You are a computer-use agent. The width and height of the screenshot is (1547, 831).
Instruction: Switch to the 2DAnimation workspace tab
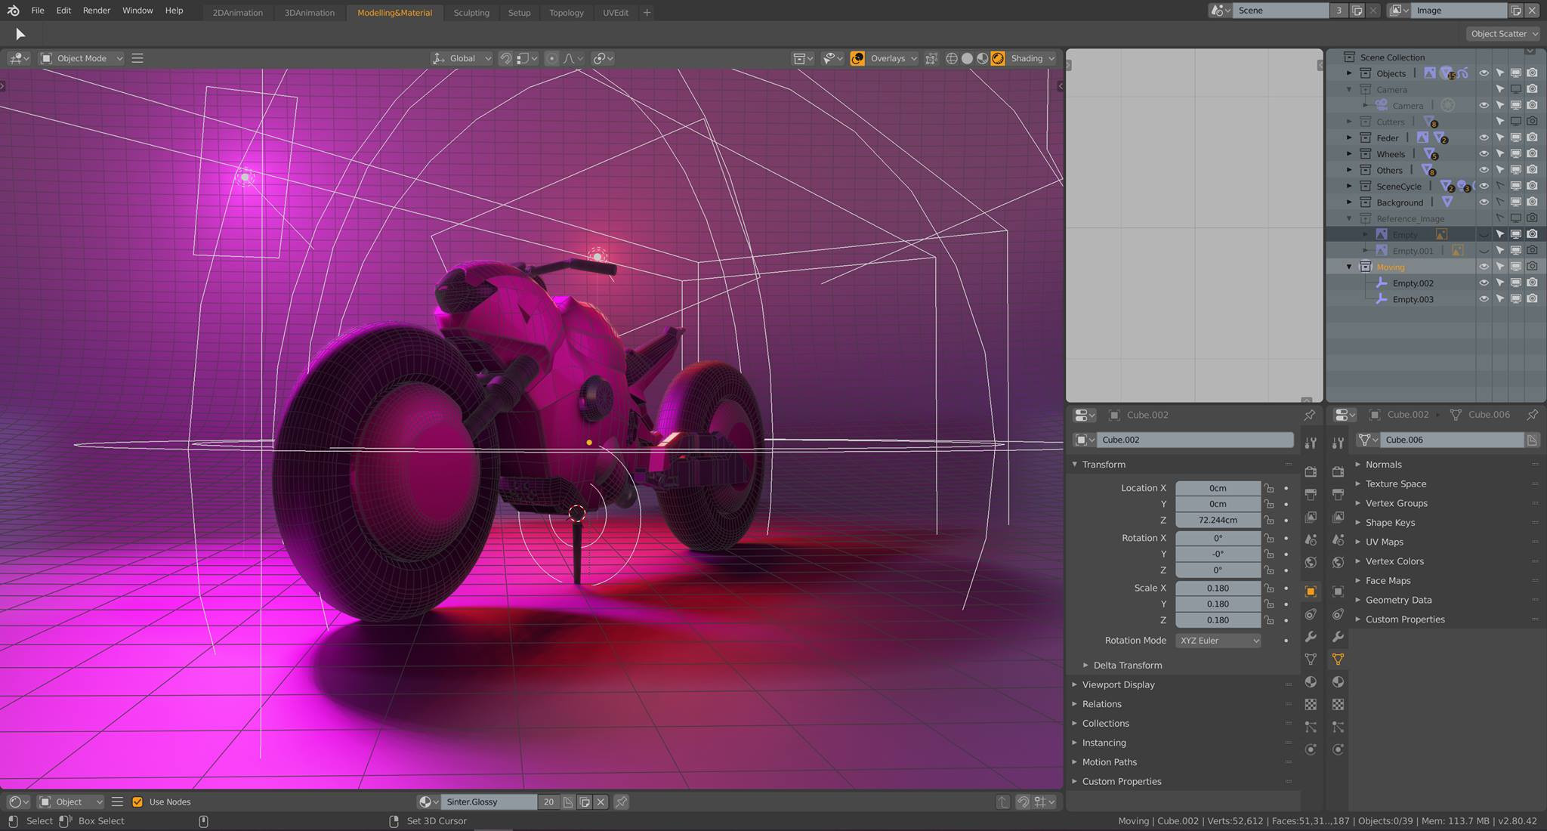[237, 12]
